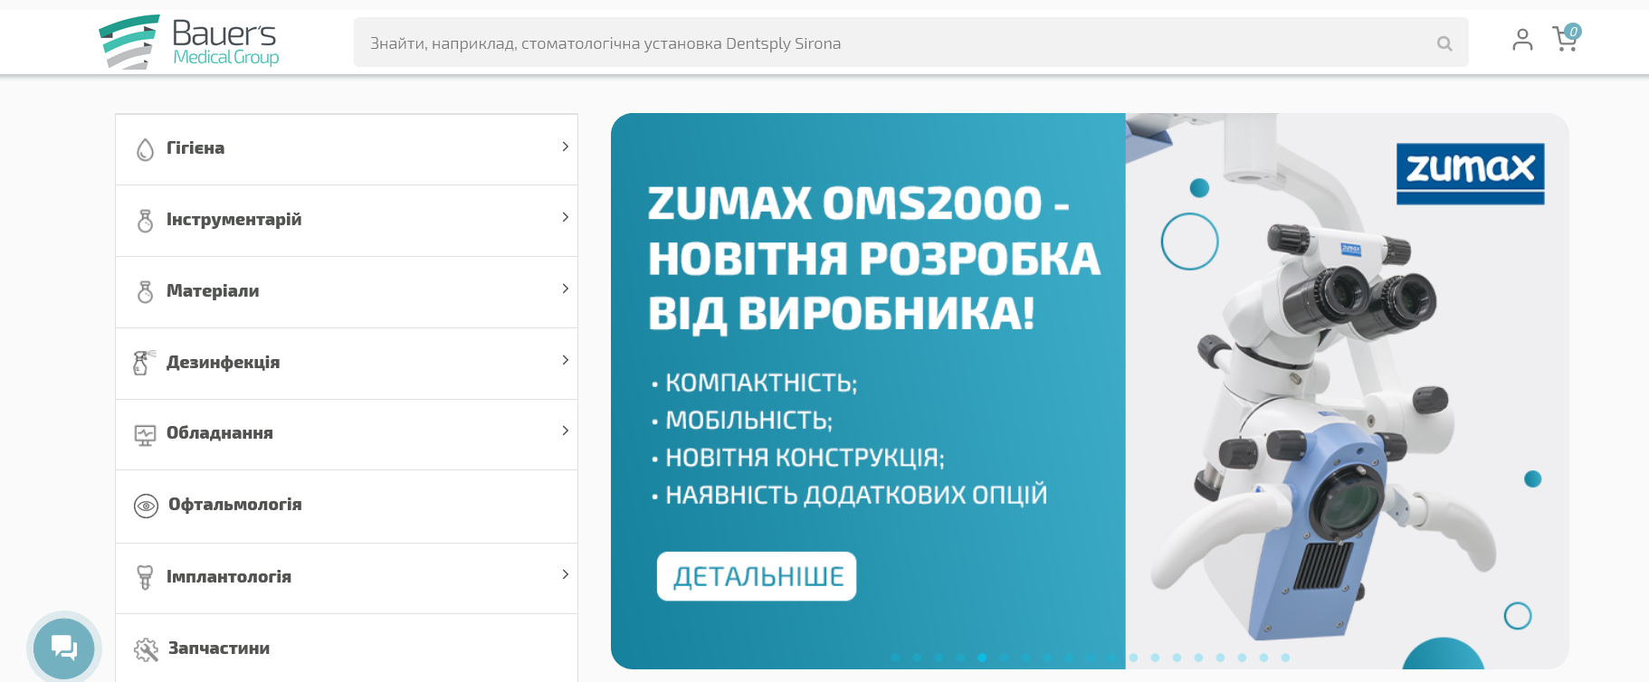The height and width of the screenshot is (682, 1649).
Task: Expand the Імплантологія submenu arrow
Action: tap(565, 574)
